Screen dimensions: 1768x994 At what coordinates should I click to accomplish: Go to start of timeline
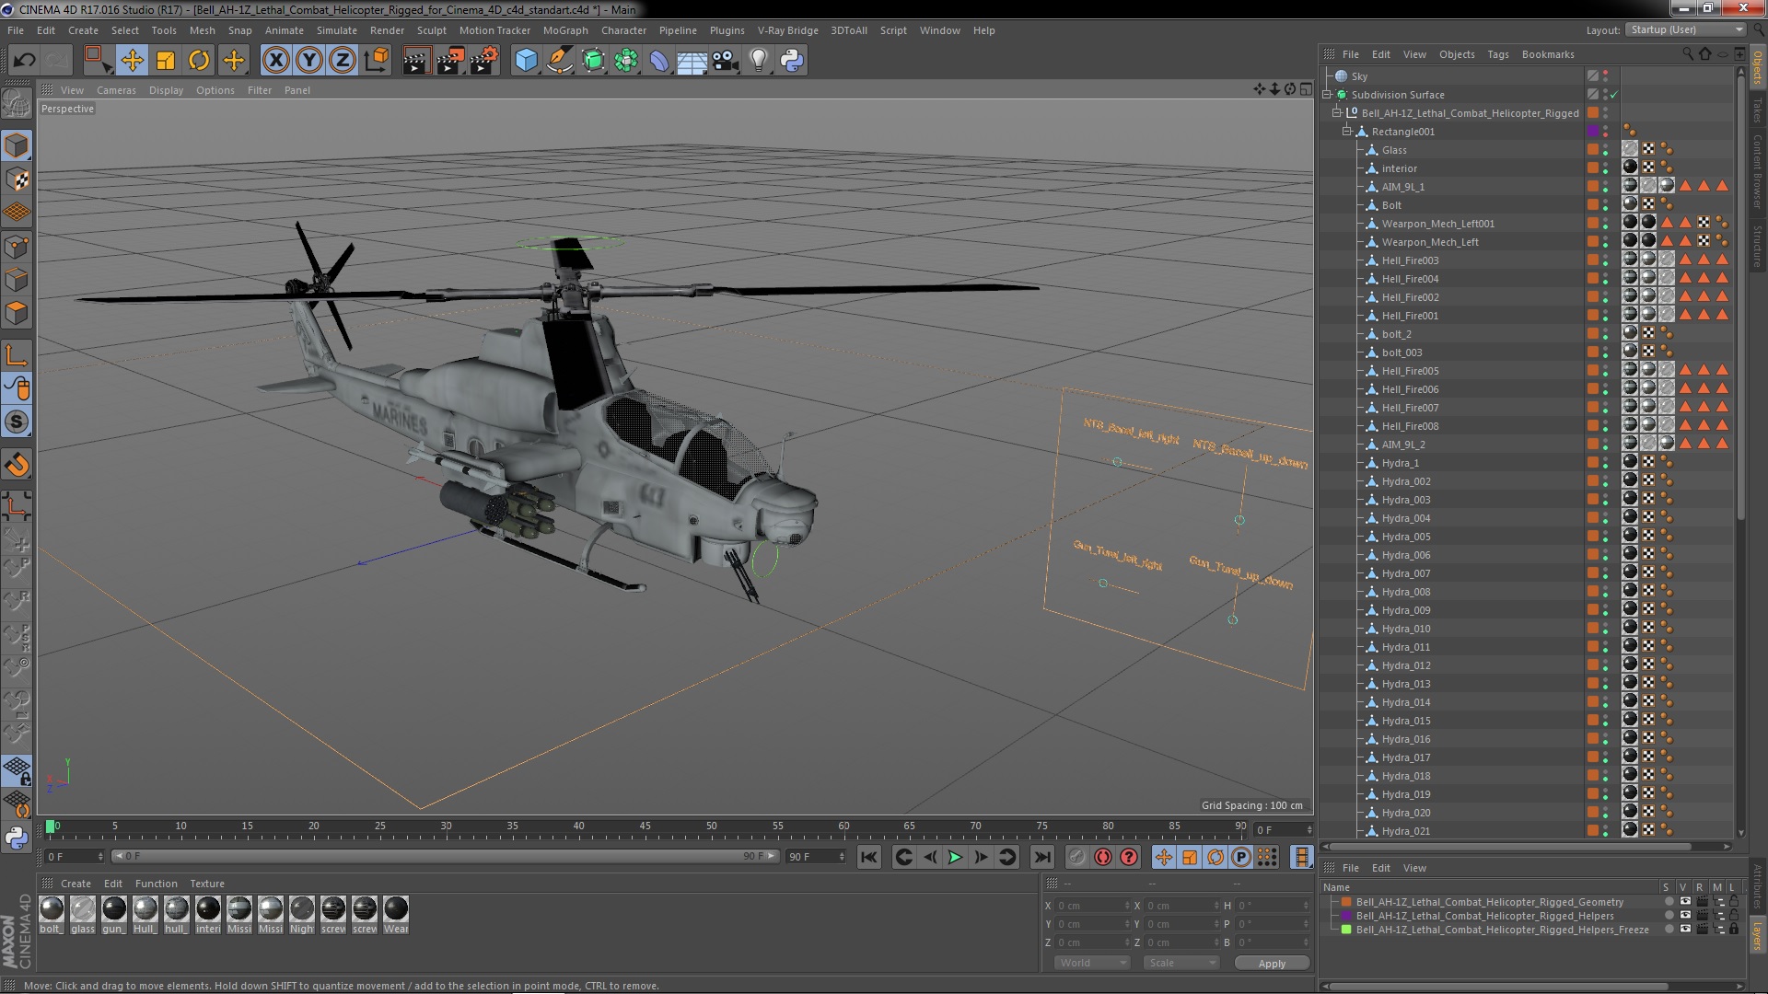(x=868, y=858)
